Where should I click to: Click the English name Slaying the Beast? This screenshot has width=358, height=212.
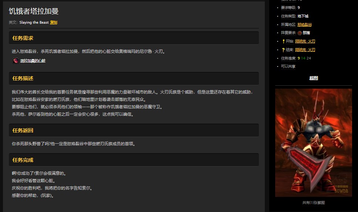[34, 23]
